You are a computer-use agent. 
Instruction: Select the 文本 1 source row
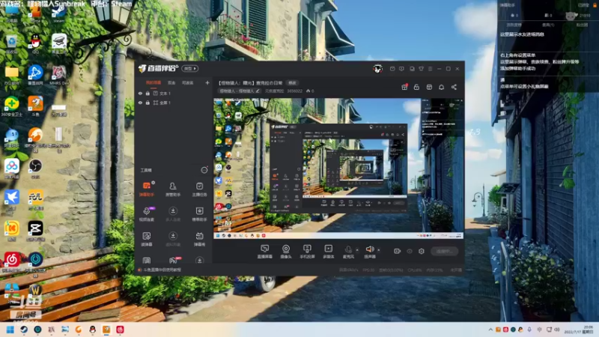pos(174,93)
